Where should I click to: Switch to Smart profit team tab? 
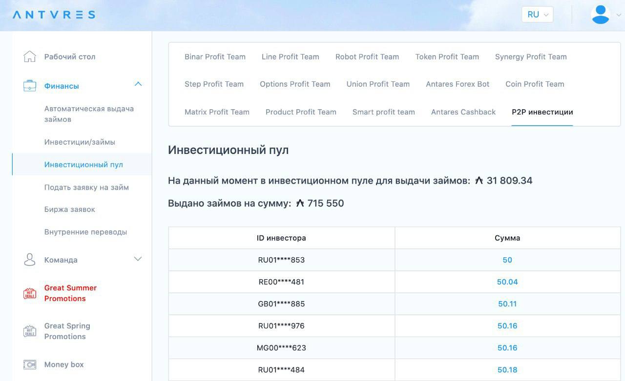click(x=384, y=112)
